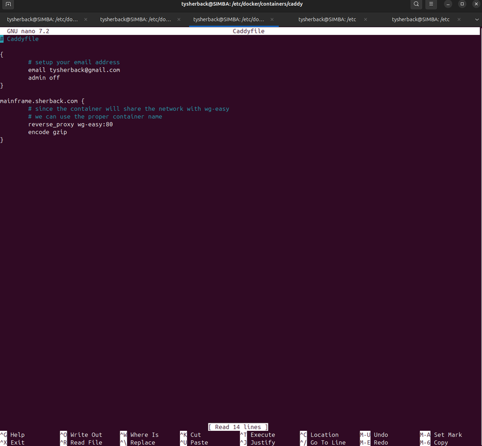Place cursor on '# Caddyfile' comment line
The image size is (482, 446).
[20, 39]
